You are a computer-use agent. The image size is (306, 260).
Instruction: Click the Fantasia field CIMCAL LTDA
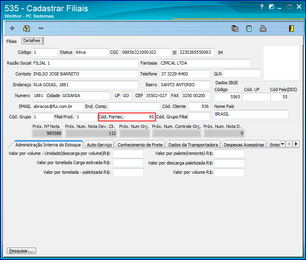205,63
